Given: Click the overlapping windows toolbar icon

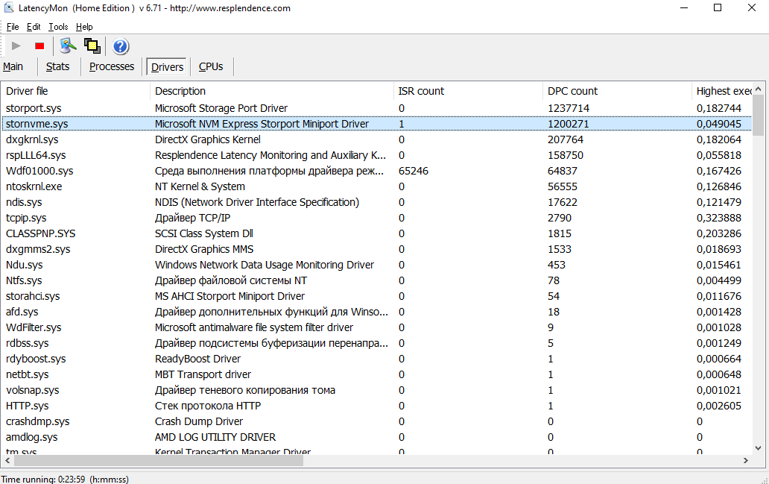Looking at the screenshot, I should pyautogui.click(x=92, y=46).
